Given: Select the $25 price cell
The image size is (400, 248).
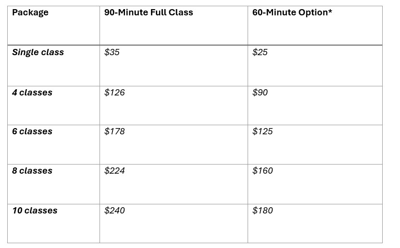Looking at the screenshot, I should tap(260, 52).
